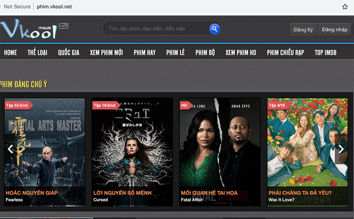Click the Đăng Ký register button
Viewport: 354px width, 219px height.
tap(303, 30)
